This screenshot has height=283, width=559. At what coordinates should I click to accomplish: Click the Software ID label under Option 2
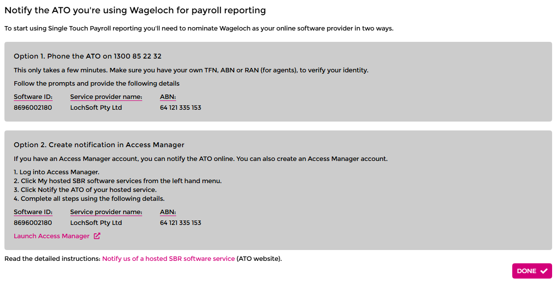(x=33, y=212)
